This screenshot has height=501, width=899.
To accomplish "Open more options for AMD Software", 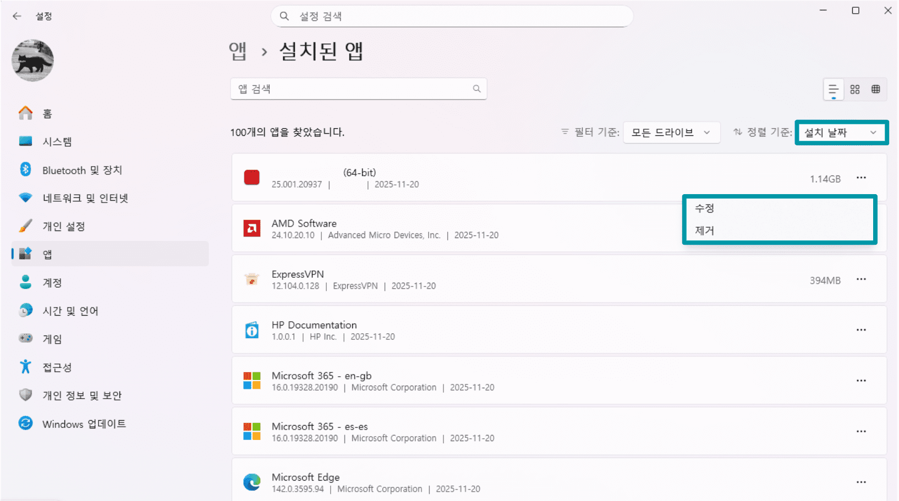I will 862,228.
